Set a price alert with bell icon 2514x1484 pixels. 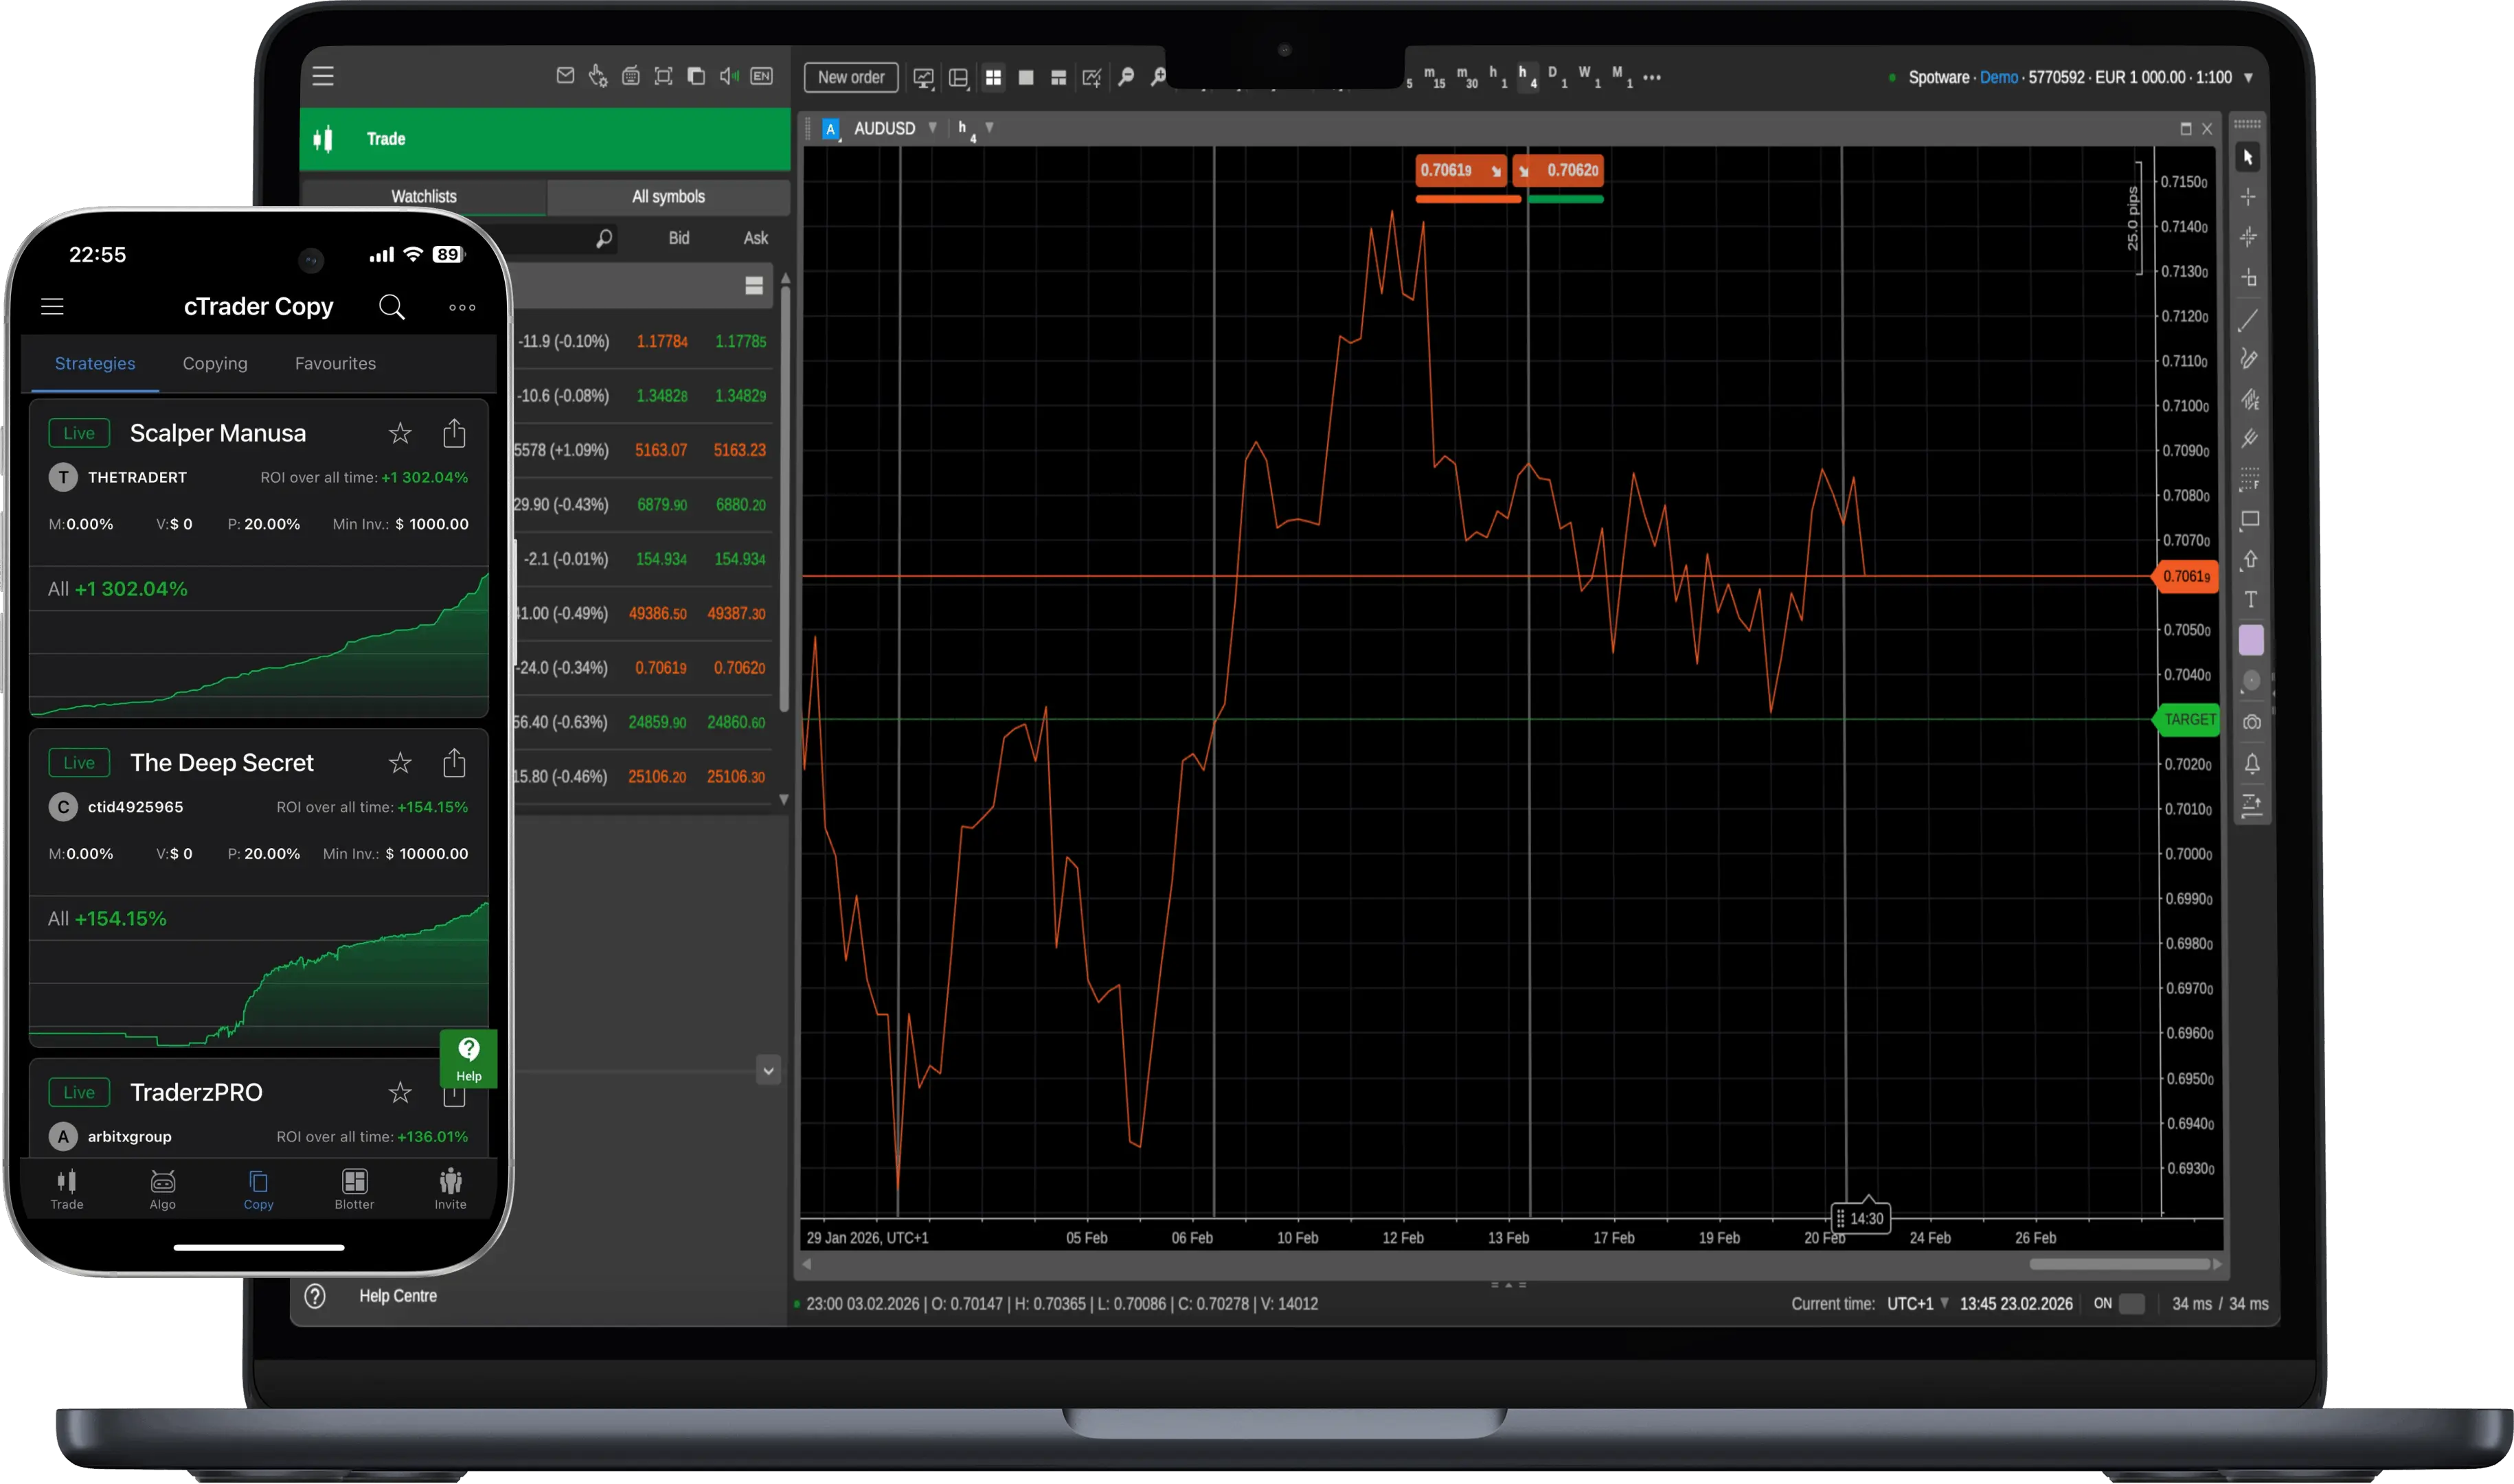pos(2252,764)
